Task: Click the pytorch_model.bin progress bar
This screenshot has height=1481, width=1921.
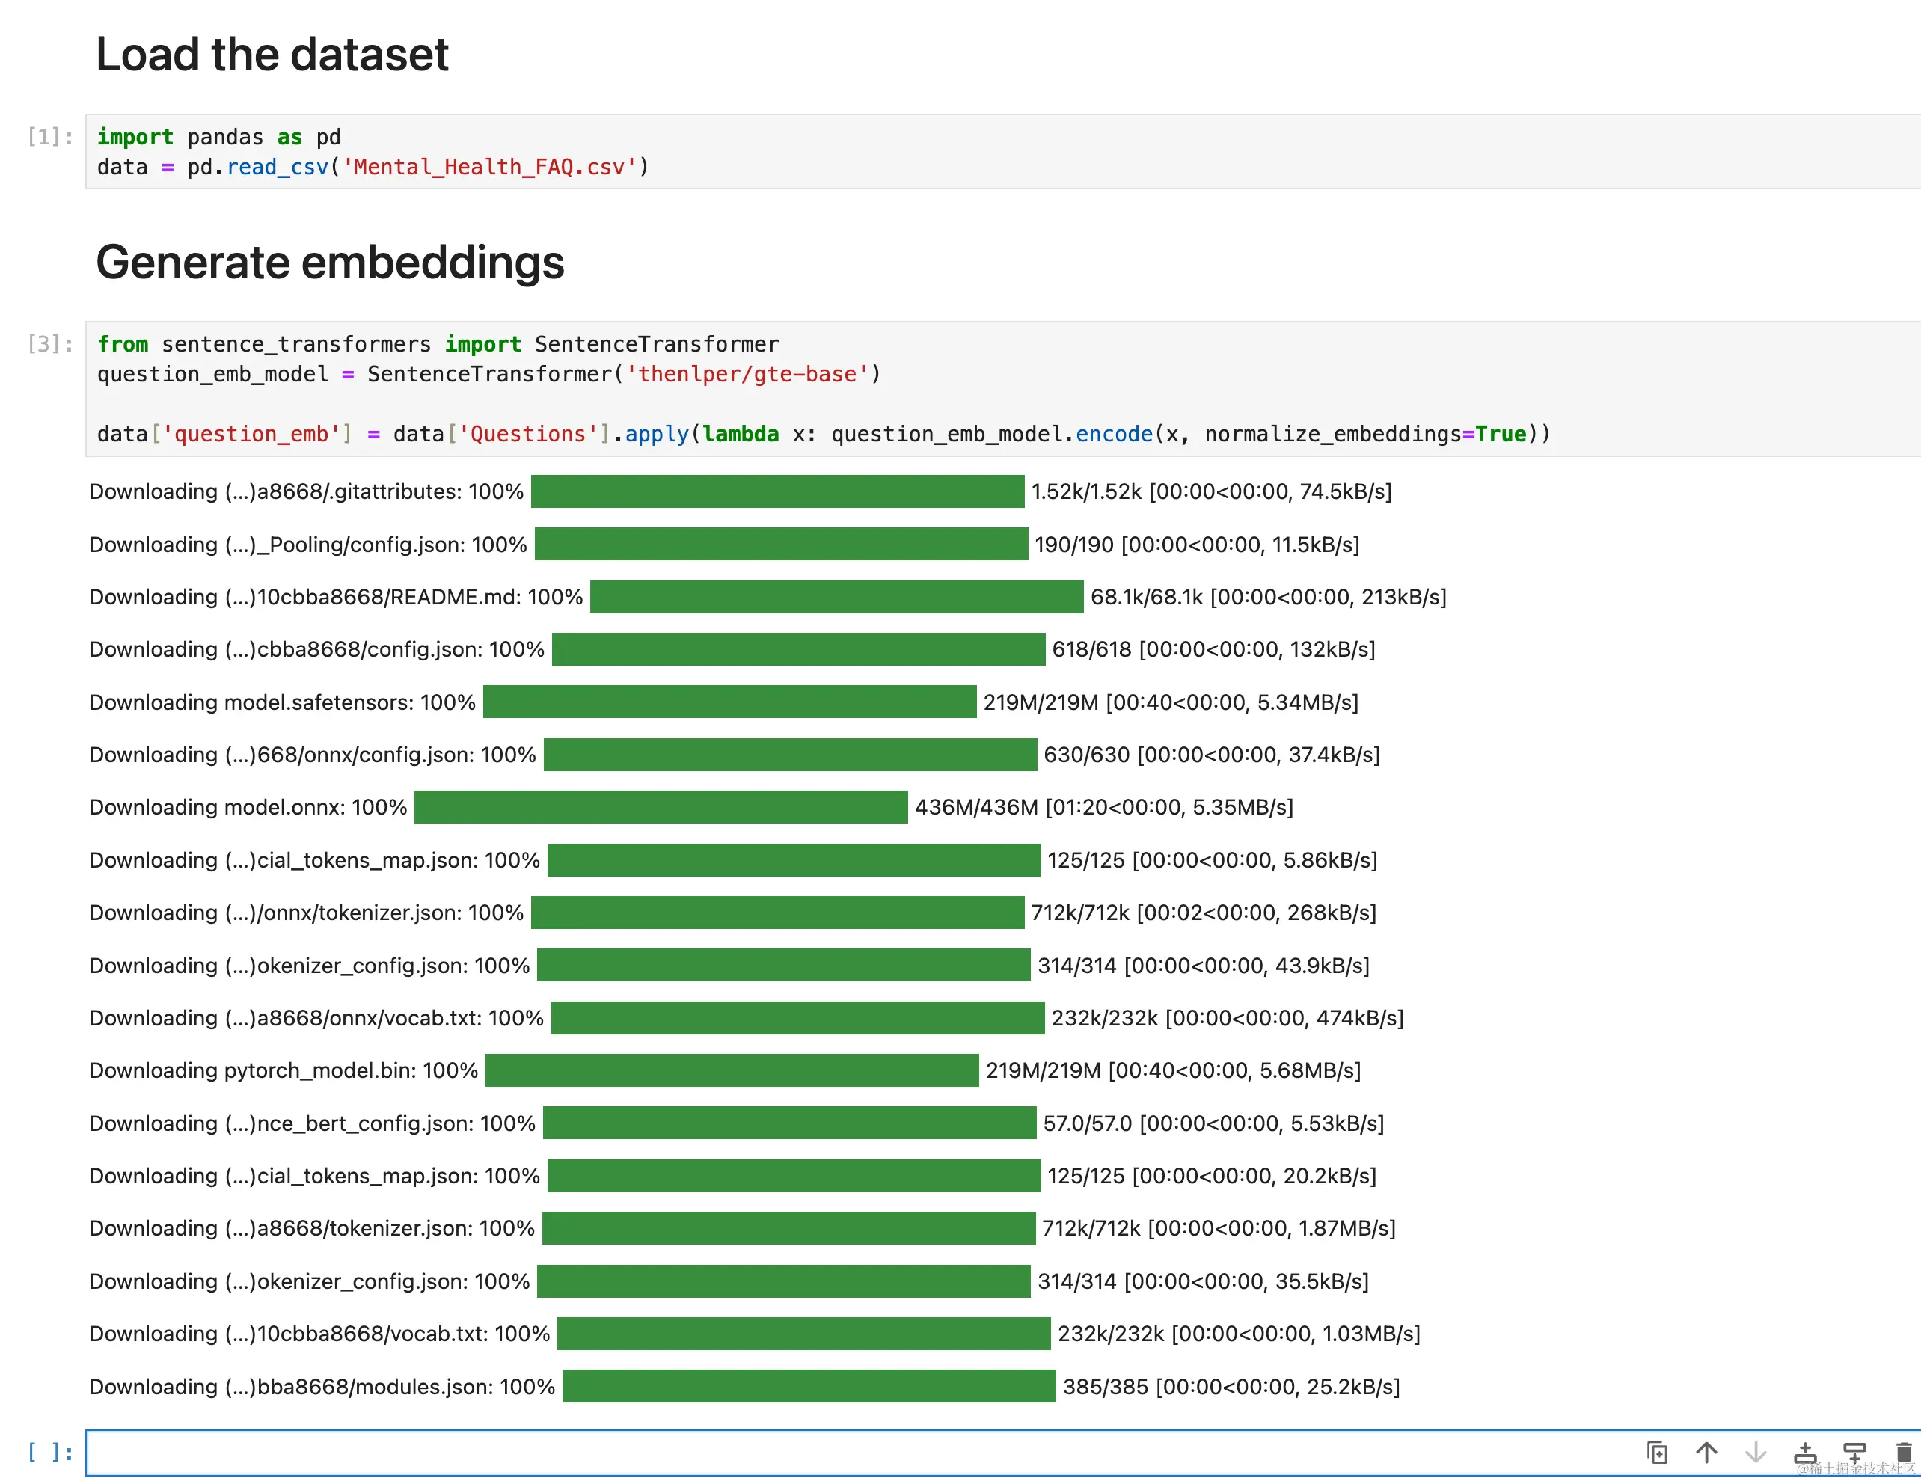Action: pos(732,1070)
